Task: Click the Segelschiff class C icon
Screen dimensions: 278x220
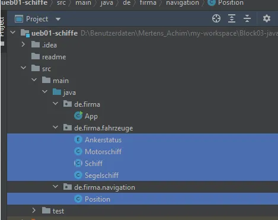Action: [78, 175]
